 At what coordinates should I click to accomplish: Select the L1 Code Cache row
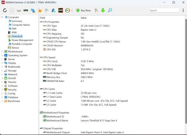tap(112, 93)
